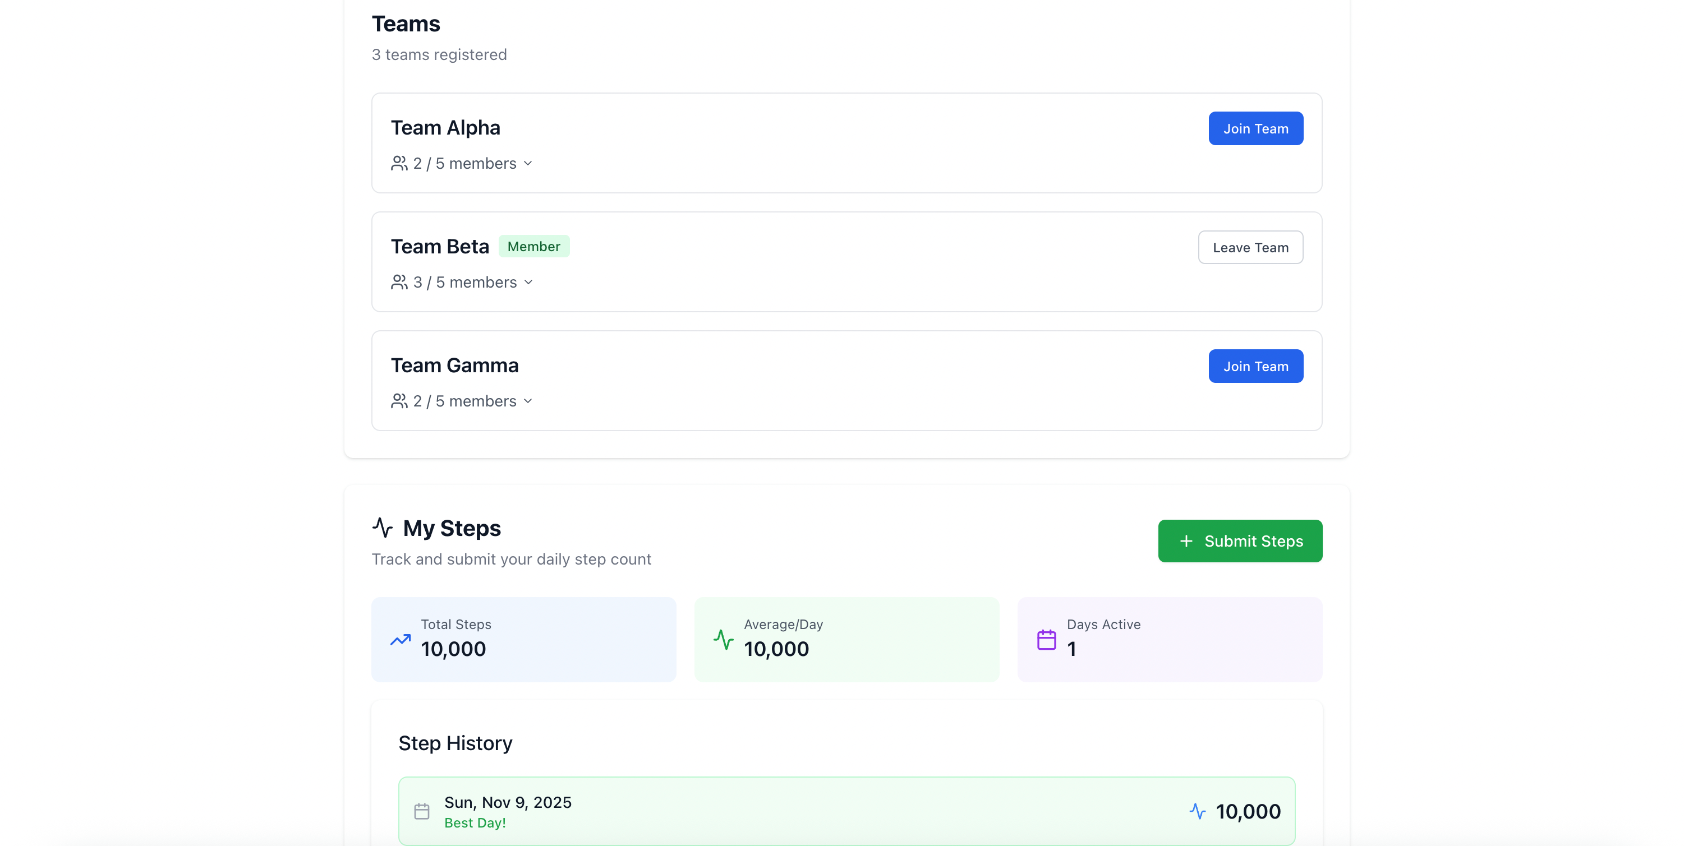Image resolution: width=1684 pixels, height=846 pixels.
Task: Click the purple calendar Days Active icon
Action: tap(1047, 640)
